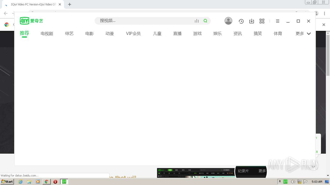
Task: Dismiss the Chrome notification bar
Action: coord(324,25)
